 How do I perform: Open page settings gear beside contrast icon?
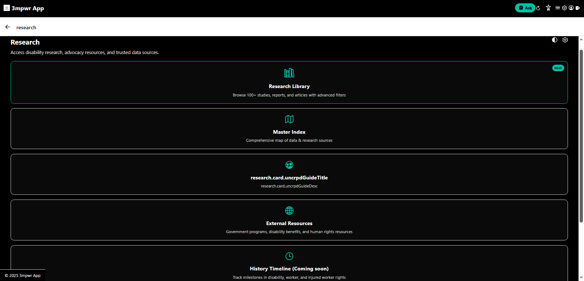point(565,40)
